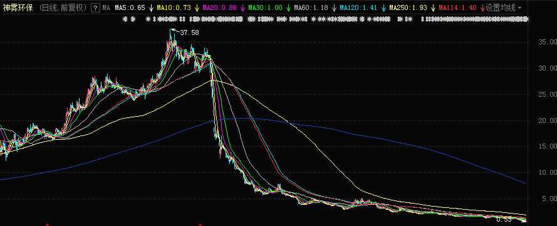Select the MA60:1.18 value
557x226 pixels.
tap(311, 7)
